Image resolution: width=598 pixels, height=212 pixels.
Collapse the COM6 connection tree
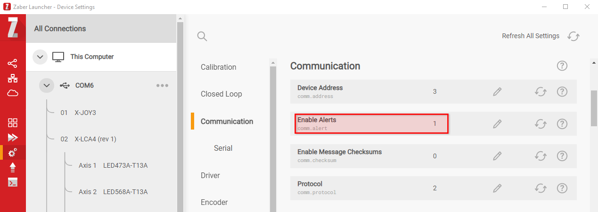click(x=47, y=85)
